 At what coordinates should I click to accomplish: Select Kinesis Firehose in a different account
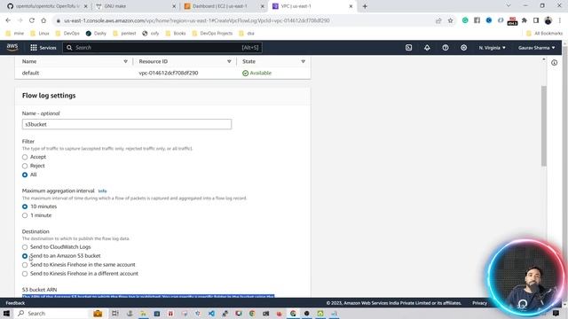[x=25, y=274]
